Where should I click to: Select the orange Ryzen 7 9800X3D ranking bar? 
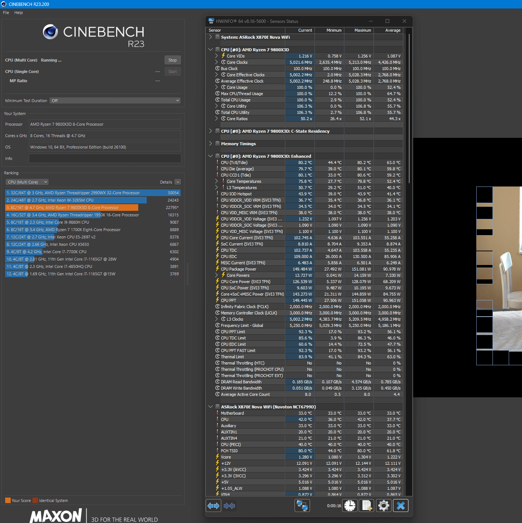click(x=72, y=208)
